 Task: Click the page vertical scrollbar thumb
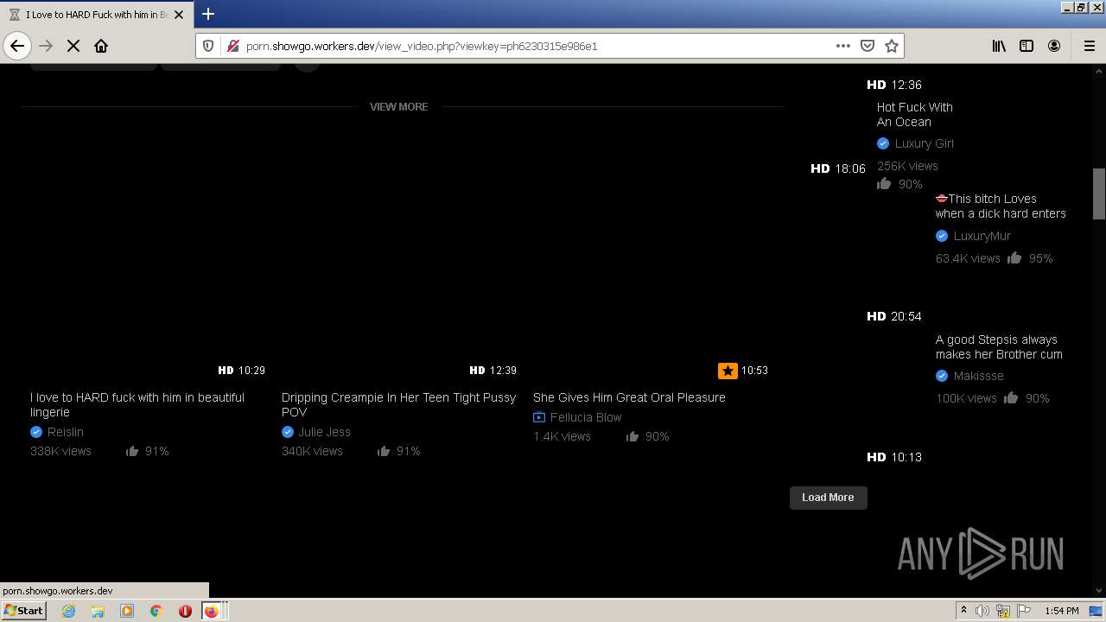(1099, 194)
